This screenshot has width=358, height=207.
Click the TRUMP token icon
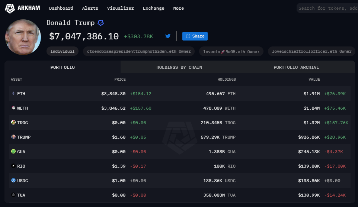(13, 137)
